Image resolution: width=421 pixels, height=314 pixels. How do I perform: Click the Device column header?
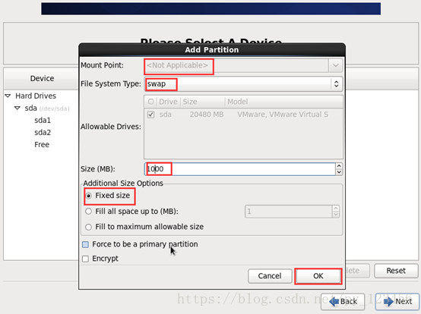(x=42, y=79)
